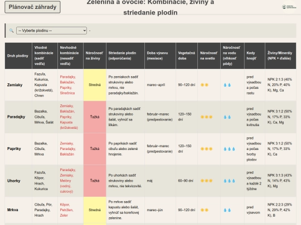Screen dimensions: 301x225
Task: Click the Nevhodné kombinácie column header
Action: (70, 56)
